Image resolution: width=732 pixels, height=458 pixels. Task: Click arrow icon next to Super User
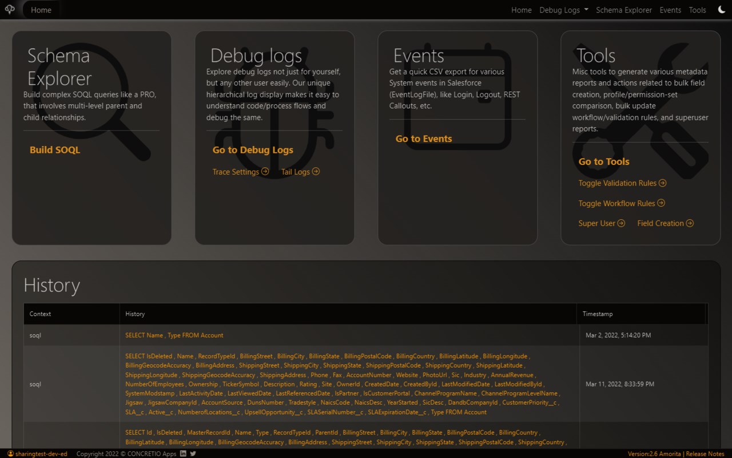coord(621,223)
